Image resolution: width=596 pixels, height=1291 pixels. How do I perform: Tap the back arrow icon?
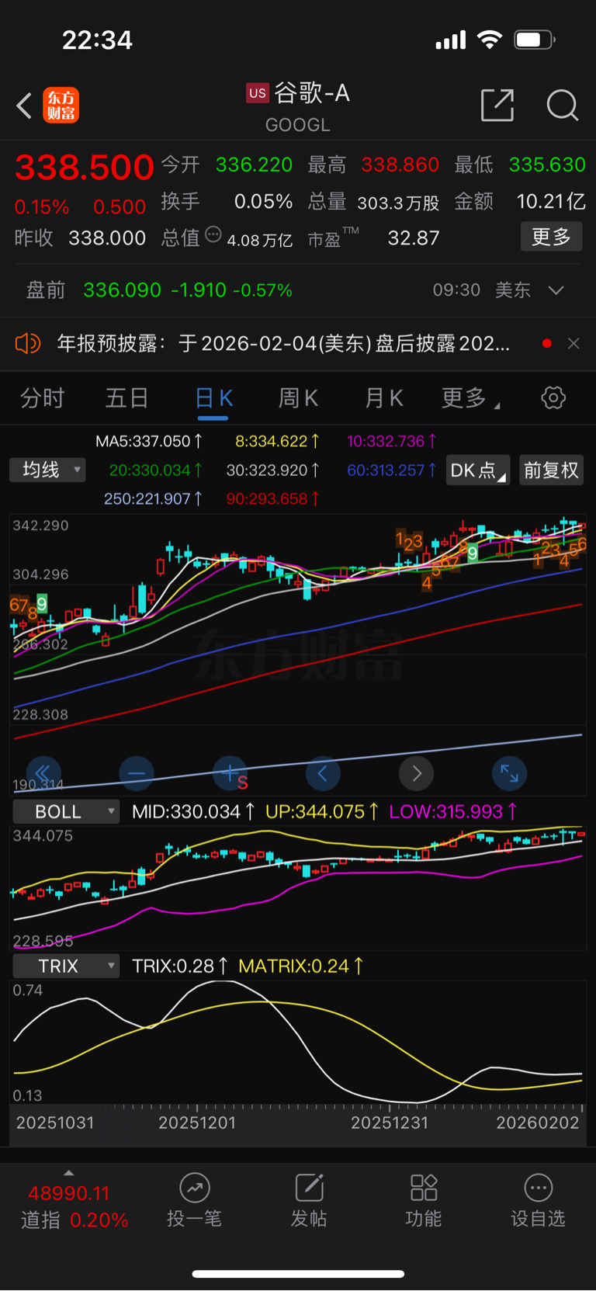pos(25,106)
